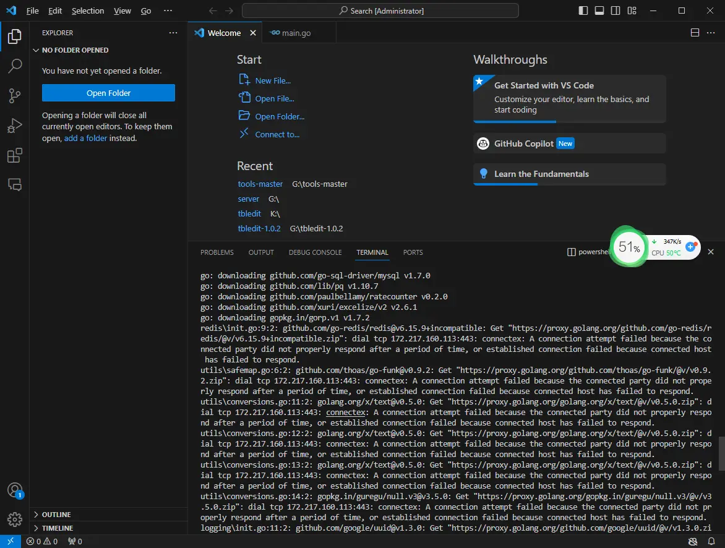Toggle the primary side bar layout icon

point(583,11)
